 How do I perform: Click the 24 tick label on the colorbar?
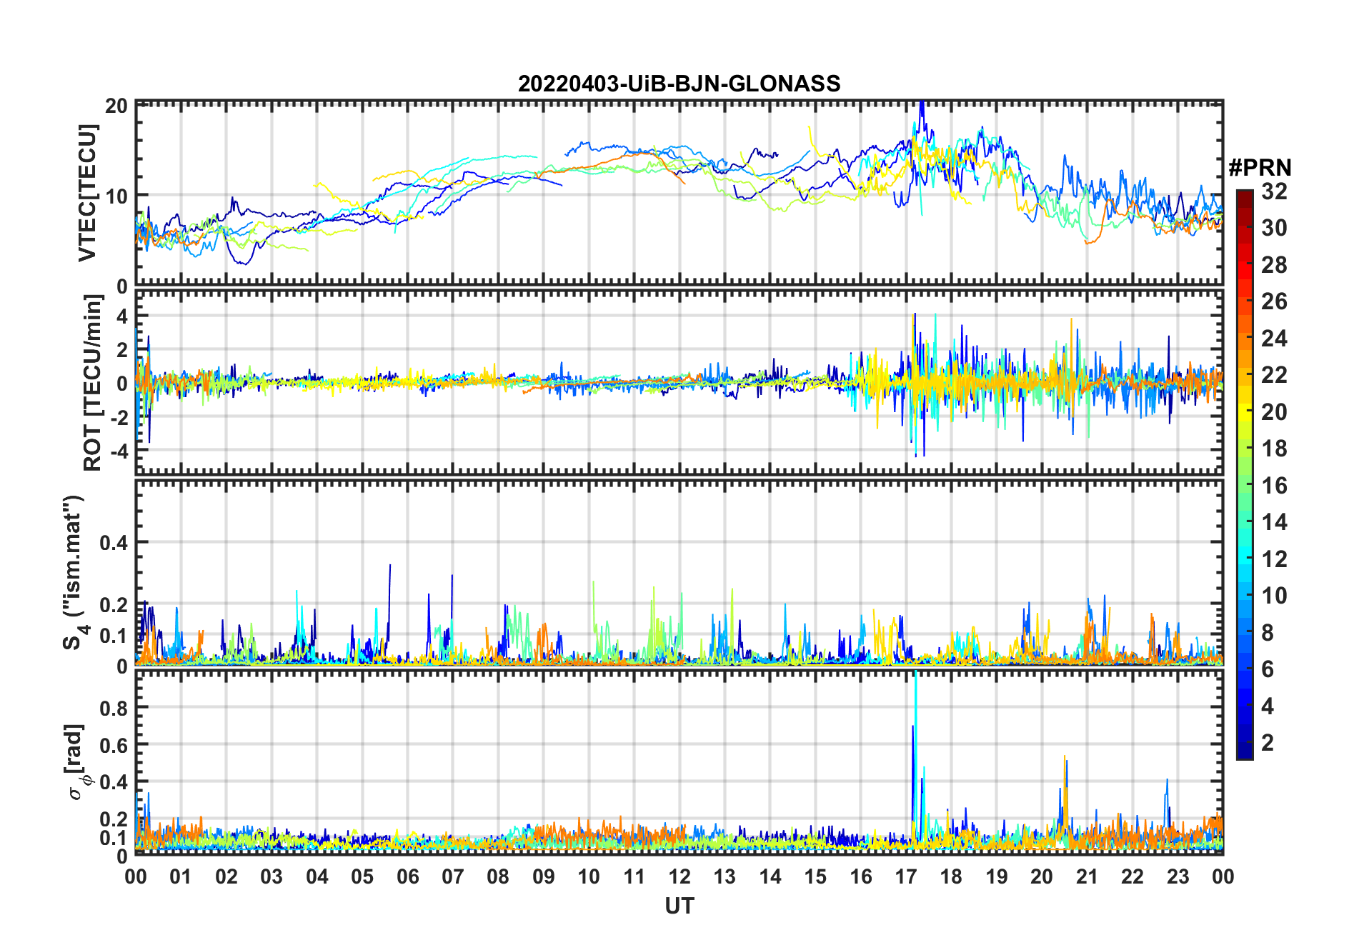point(1274,339)
